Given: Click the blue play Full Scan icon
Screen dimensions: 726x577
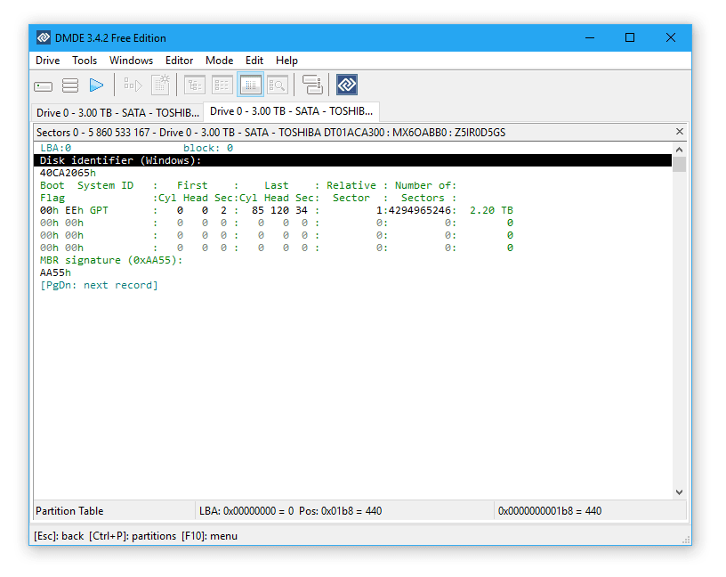Looking at the screenshot, I should [97, 85].
